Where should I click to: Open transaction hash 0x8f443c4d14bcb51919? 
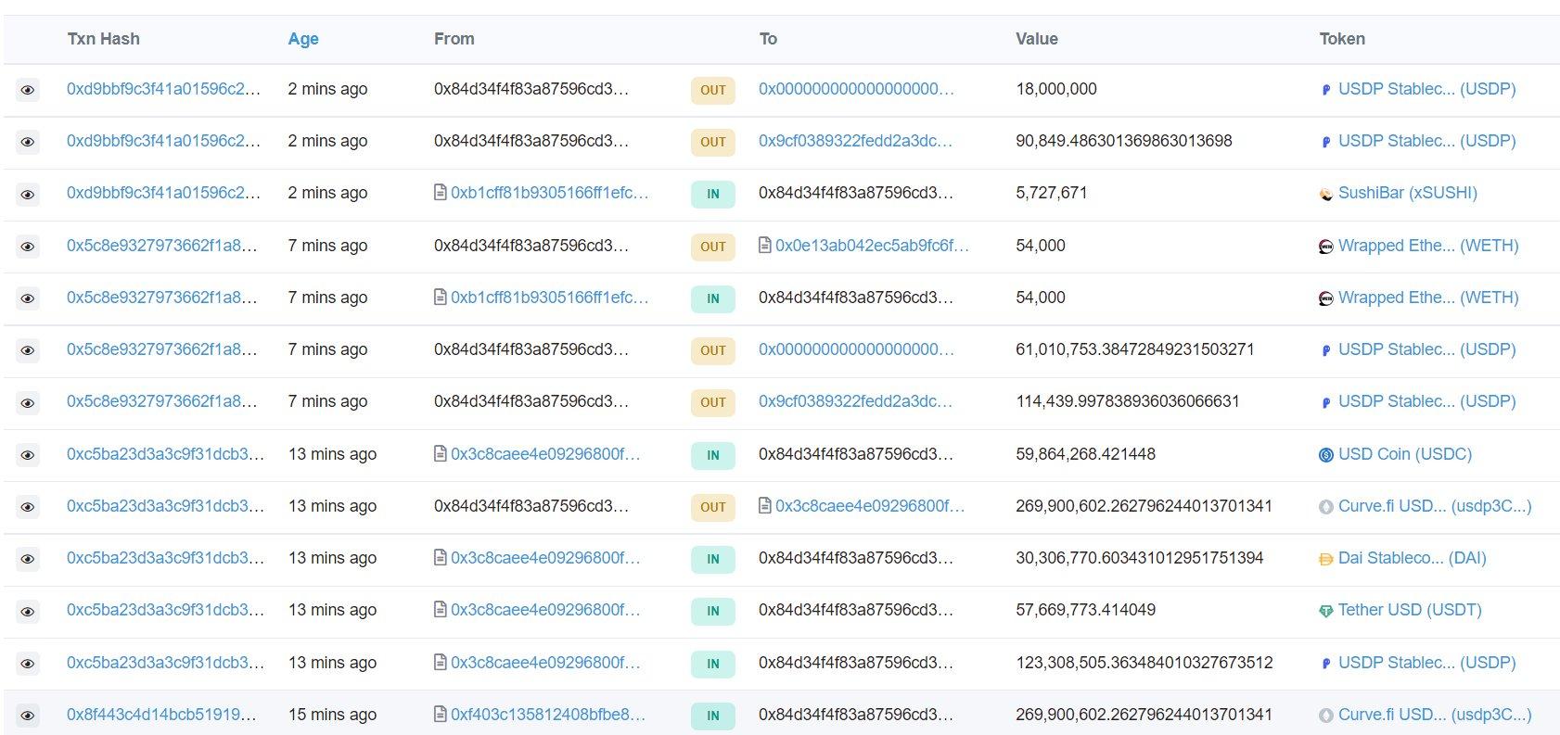(161, 715)
